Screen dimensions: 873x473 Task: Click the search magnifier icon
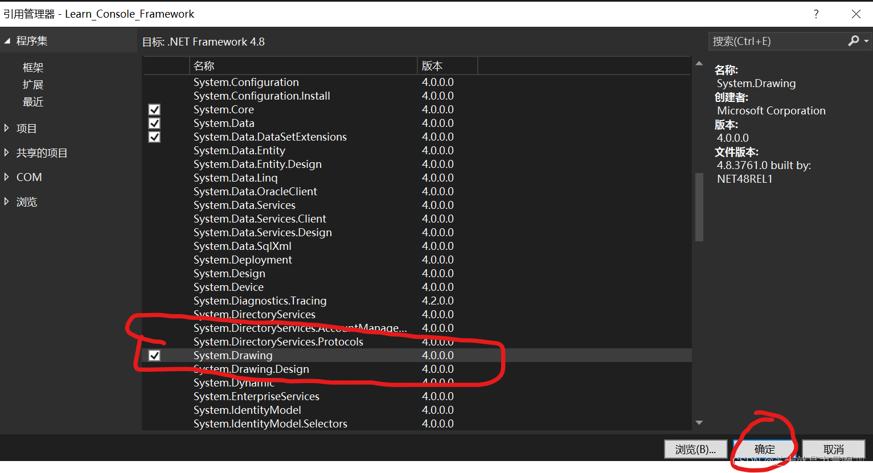point(853,41)
